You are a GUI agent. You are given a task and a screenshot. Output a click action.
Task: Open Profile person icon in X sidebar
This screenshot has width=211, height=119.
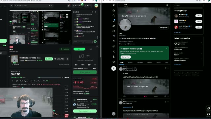click(114, 57)
